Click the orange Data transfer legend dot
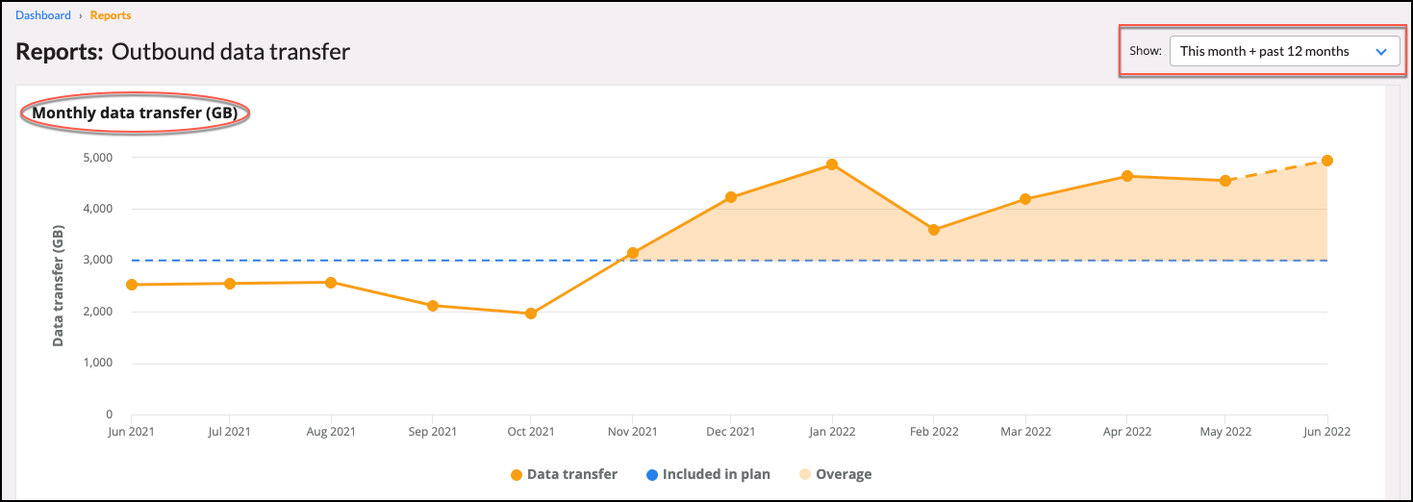Viewport: 1413px width, 502px height. point(517,474)
